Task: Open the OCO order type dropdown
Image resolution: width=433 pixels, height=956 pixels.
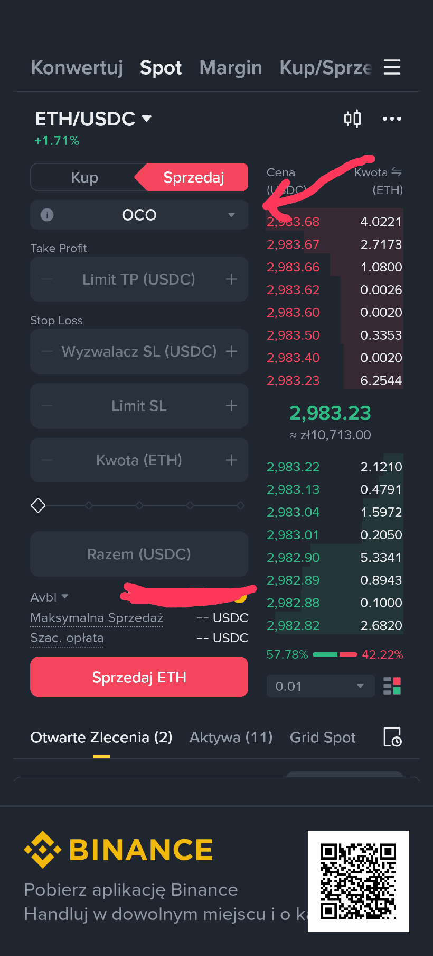Action: [139, 215]
